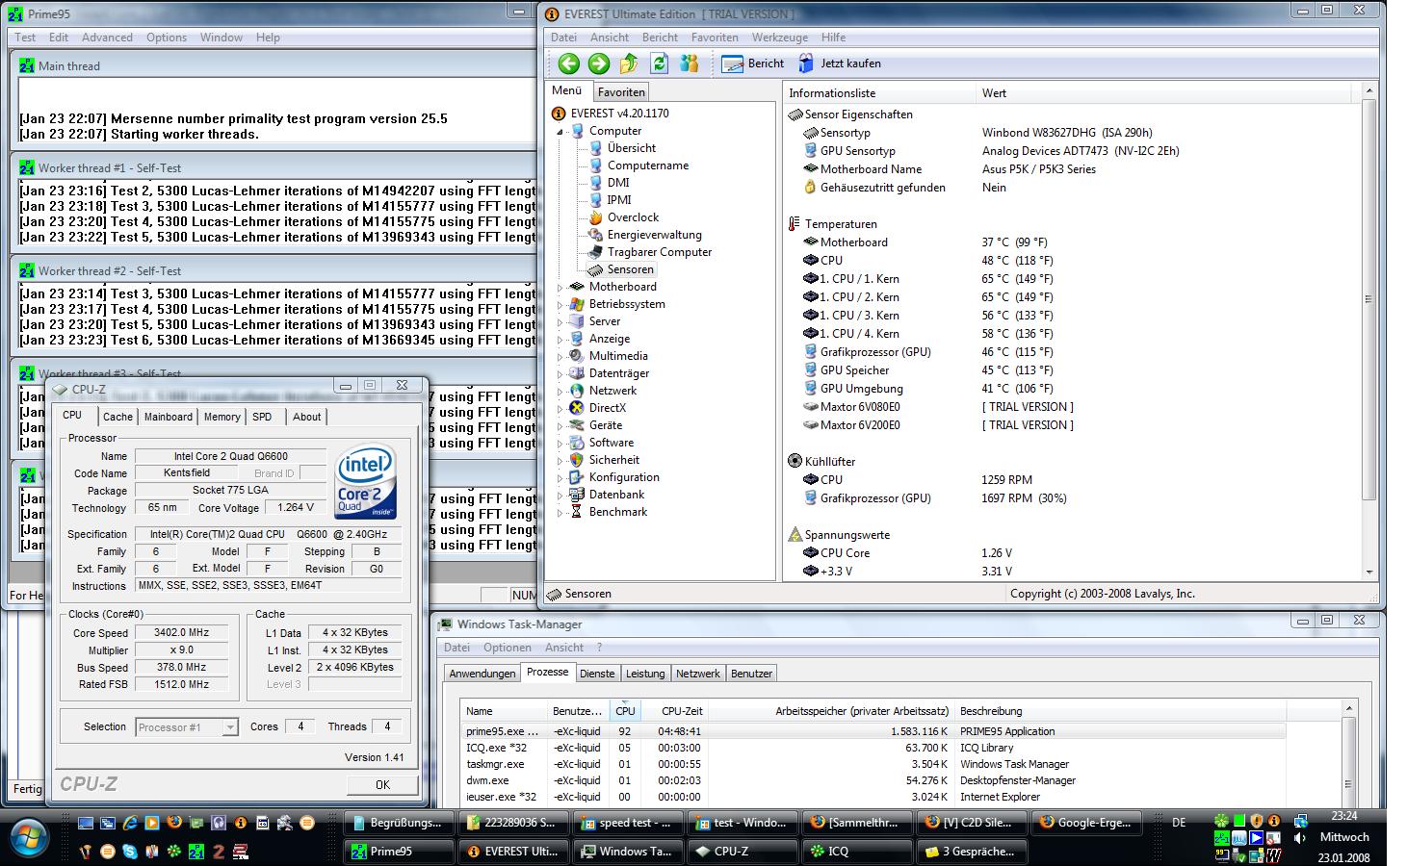This screenshot has height=866, width=1407.
Task: Switch to Anwendungen tab in Task Manager
Action: [x=482, y=674]
